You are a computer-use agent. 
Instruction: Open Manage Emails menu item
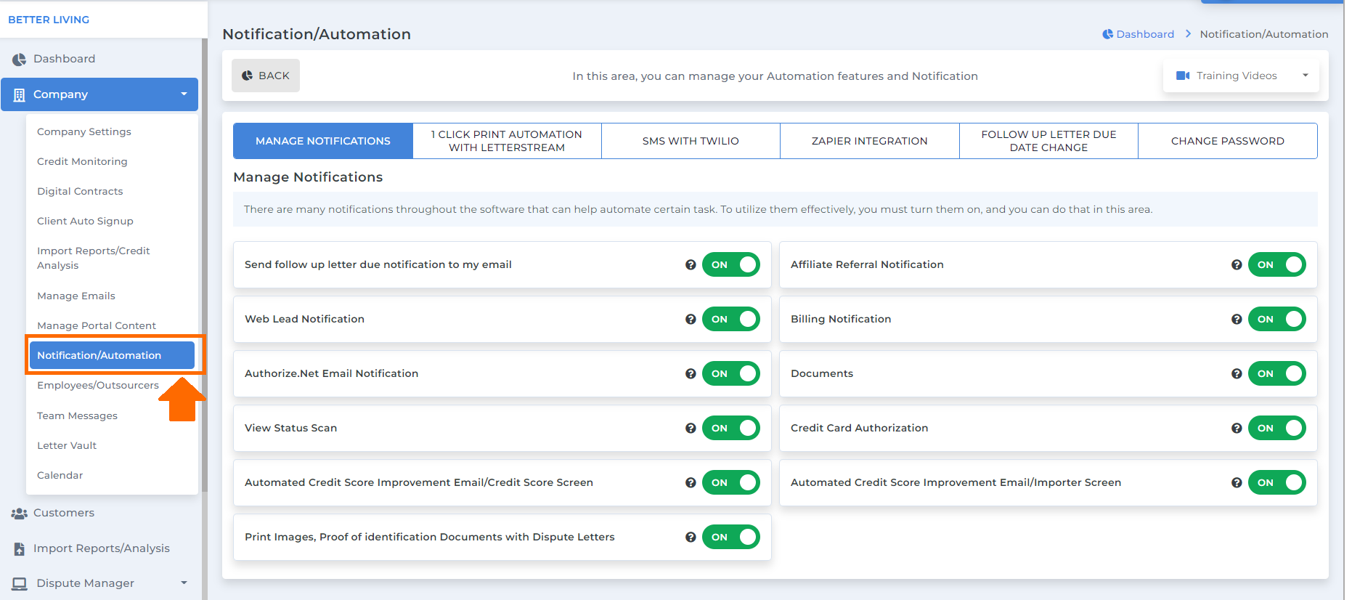[x=76, y=296]
